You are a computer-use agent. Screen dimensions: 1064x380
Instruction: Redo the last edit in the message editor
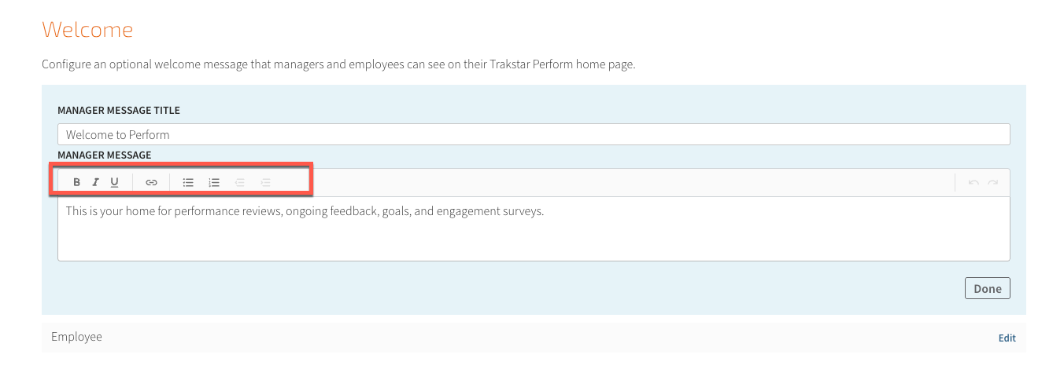pos(993,182)
